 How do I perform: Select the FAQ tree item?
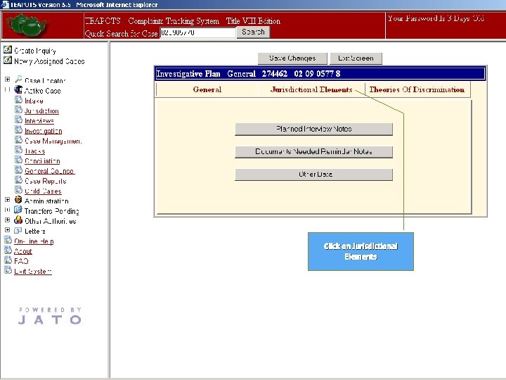click(x=21, y=261)
